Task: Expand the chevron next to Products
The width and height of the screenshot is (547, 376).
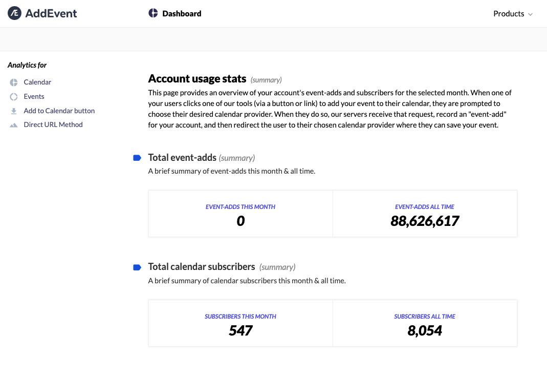Action: (x=530, y=14)
